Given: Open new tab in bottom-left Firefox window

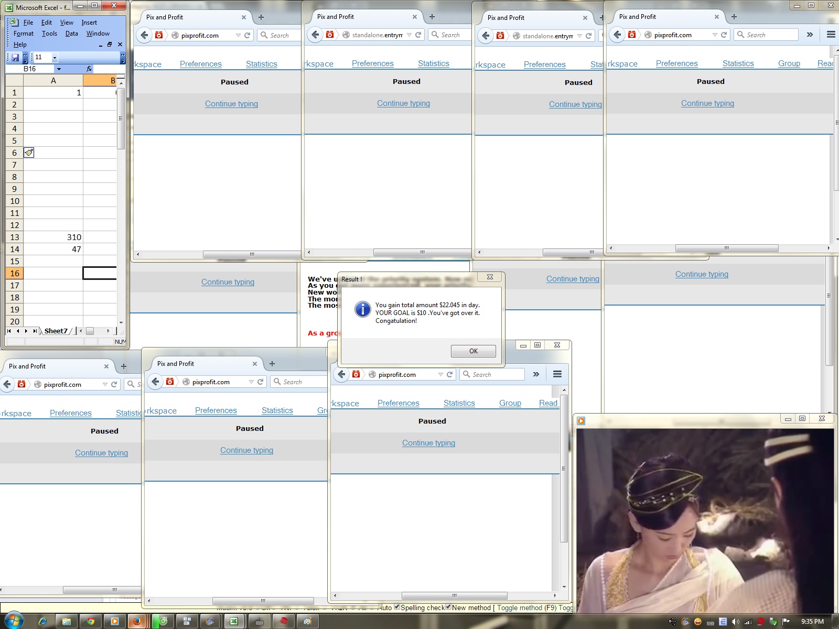Looking at the screenshot, I should [x=124, y=366].
